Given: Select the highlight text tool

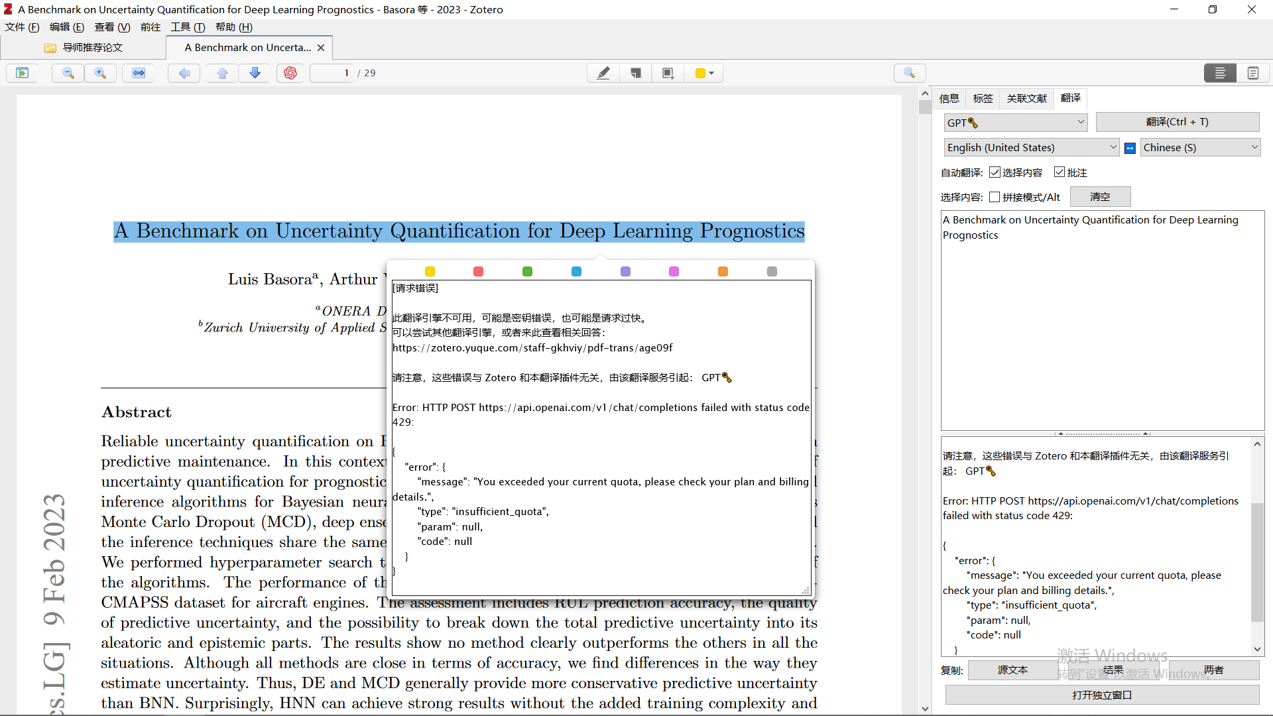Looking at the screenshot, I should click(x=603, y=73).
